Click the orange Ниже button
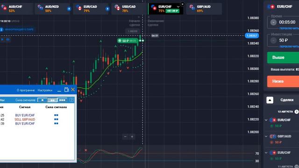The height and width of the screenshot is (168, 299). (283, 81)
